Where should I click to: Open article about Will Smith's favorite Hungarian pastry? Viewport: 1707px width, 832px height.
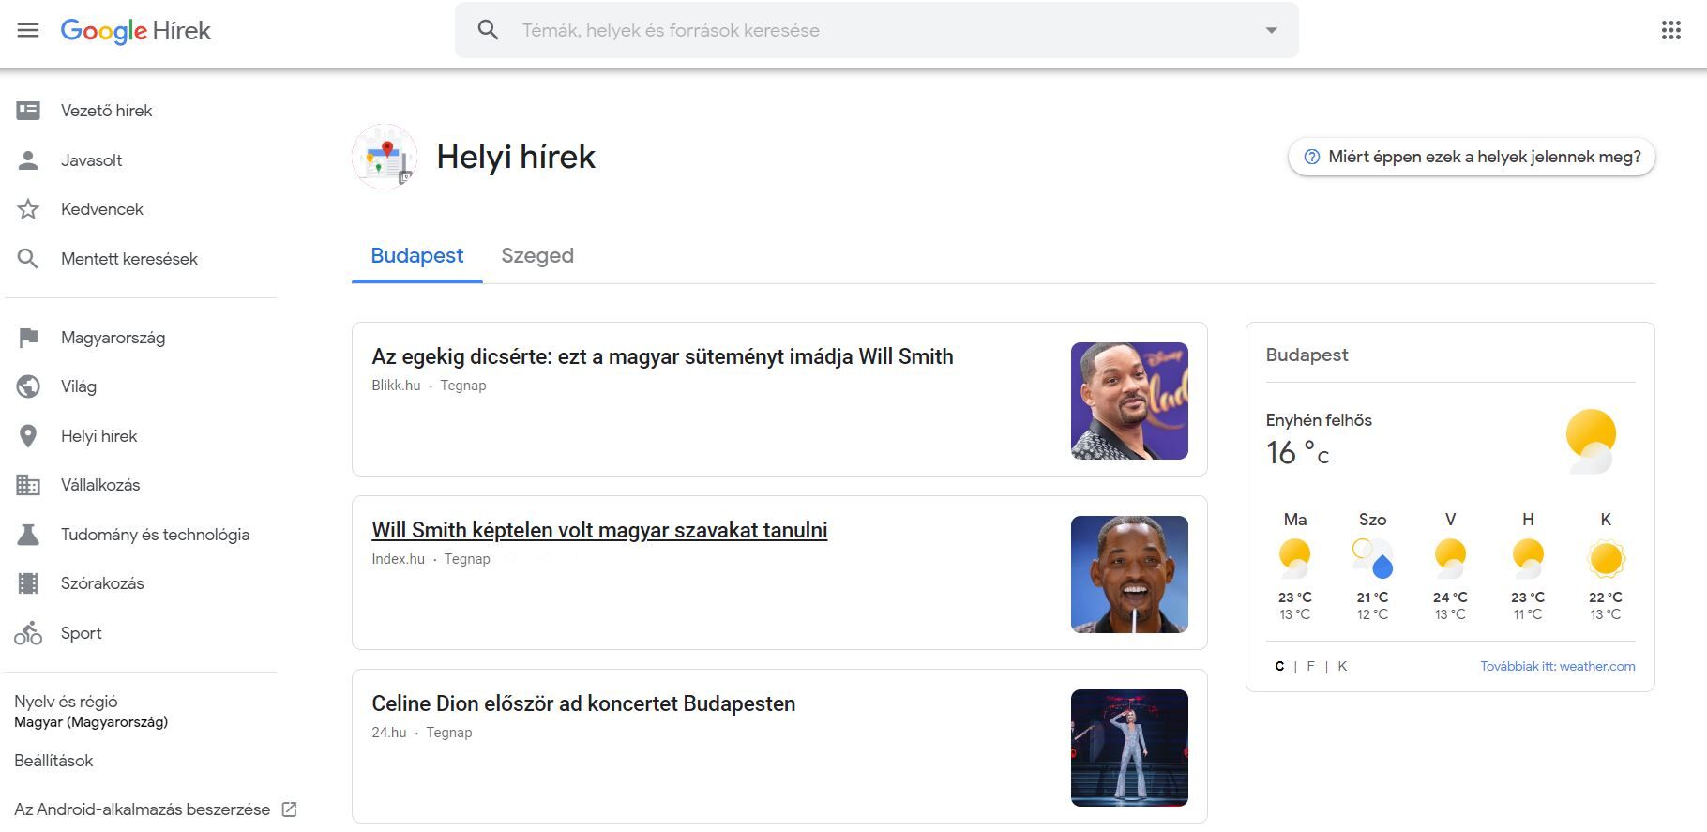(x=662, y=356)
